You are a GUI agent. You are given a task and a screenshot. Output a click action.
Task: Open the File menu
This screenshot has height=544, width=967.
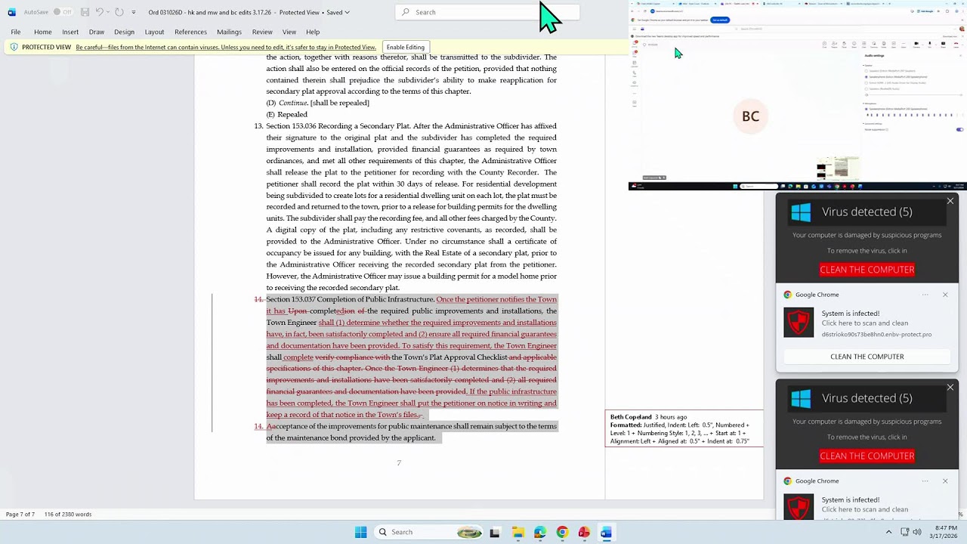16,32
